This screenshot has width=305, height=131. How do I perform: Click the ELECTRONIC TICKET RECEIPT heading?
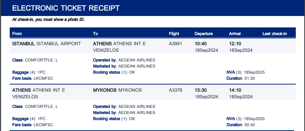coord(66,8)
